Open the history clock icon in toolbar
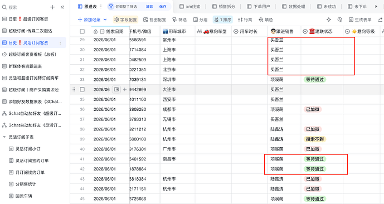 339,20
